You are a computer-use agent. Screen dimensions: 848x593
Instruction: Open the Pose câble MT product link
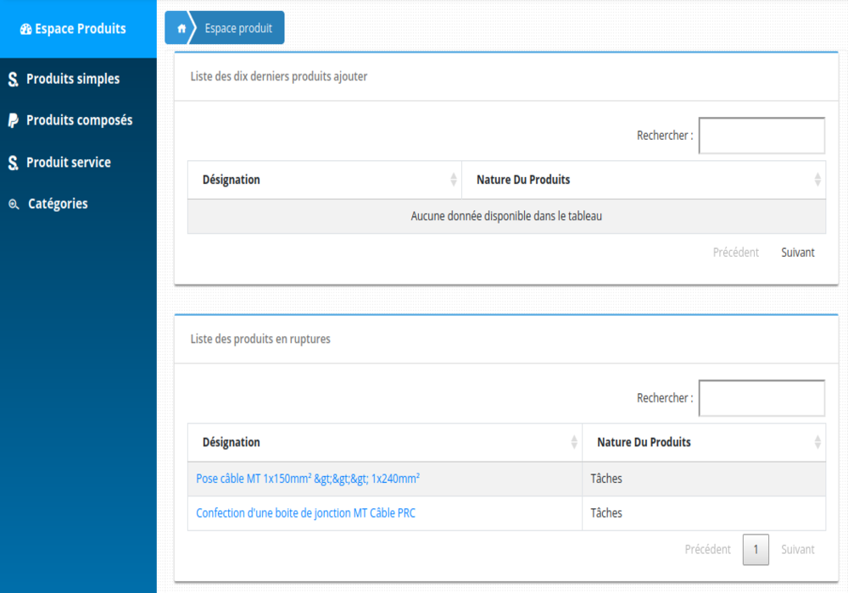pos(308,479)
